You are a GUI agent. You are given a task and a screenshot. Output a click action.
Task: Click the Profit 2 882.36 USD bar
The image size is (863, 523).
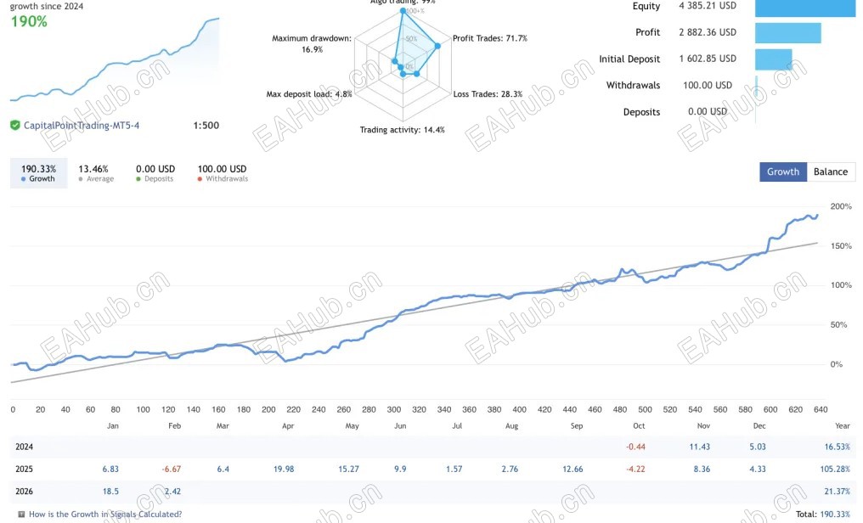(787, 33)
